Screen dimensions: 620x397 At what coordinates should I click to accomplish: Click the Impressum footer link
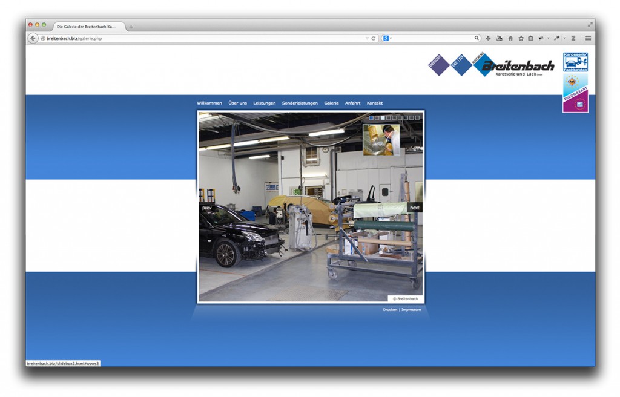click(411, 310)
